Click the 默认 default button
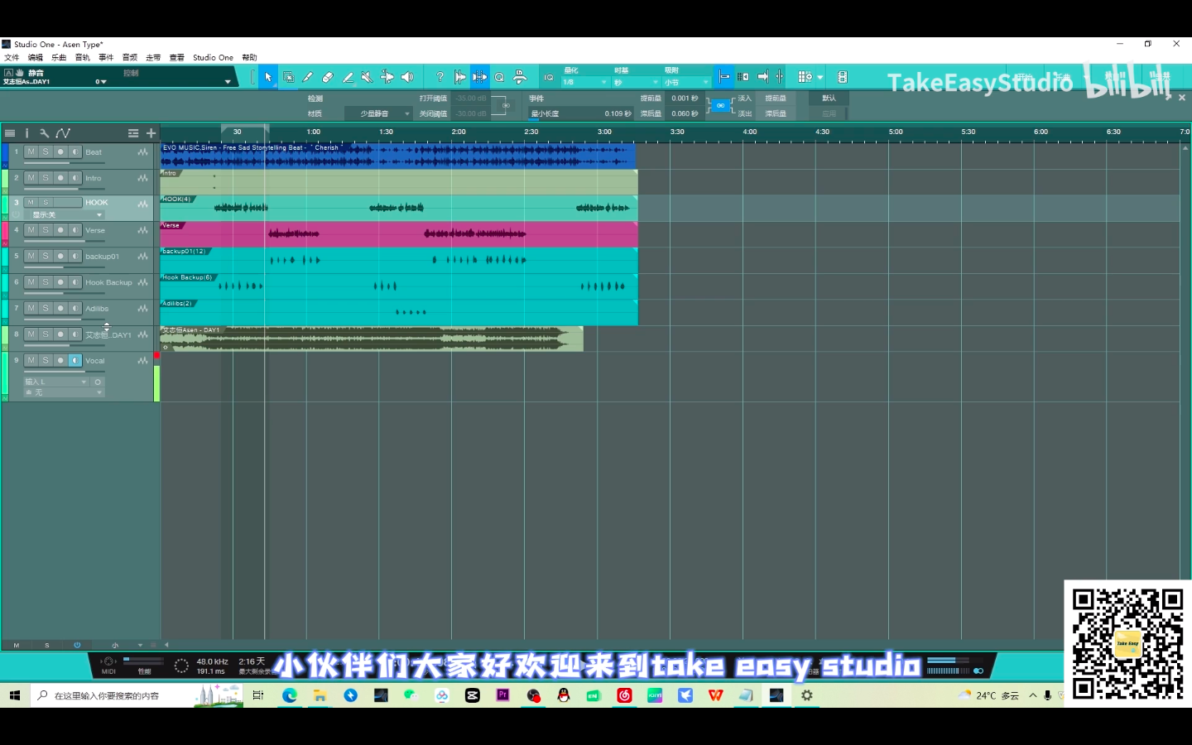 (829, 99)
